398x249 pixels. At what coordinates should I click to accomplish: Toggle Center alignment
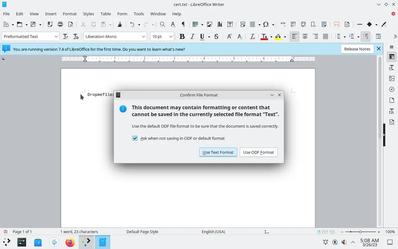click(305, 36)
